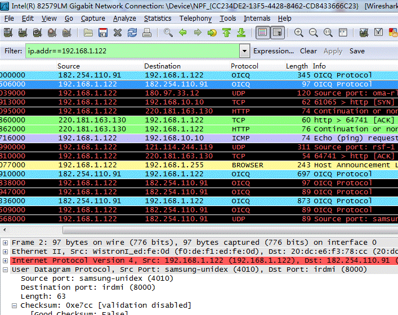Viewport: 398px width, 315px height.
Task: Open the filter history dropdown arrow
Action: point(244,51)
